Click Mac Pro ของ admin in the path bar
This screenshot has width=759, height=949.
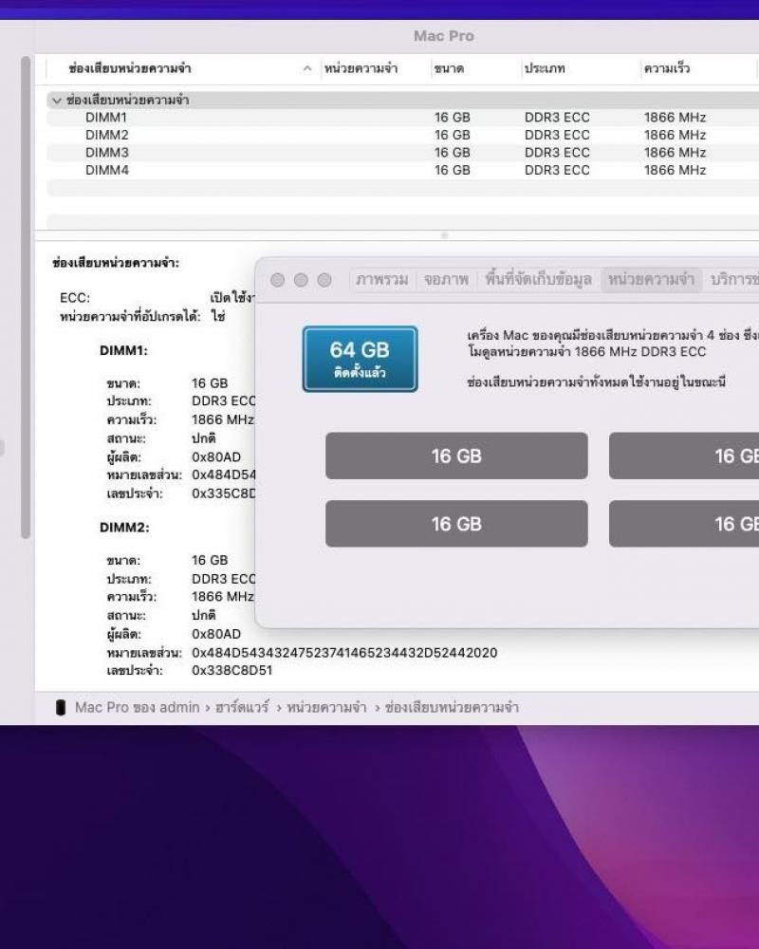138,708
